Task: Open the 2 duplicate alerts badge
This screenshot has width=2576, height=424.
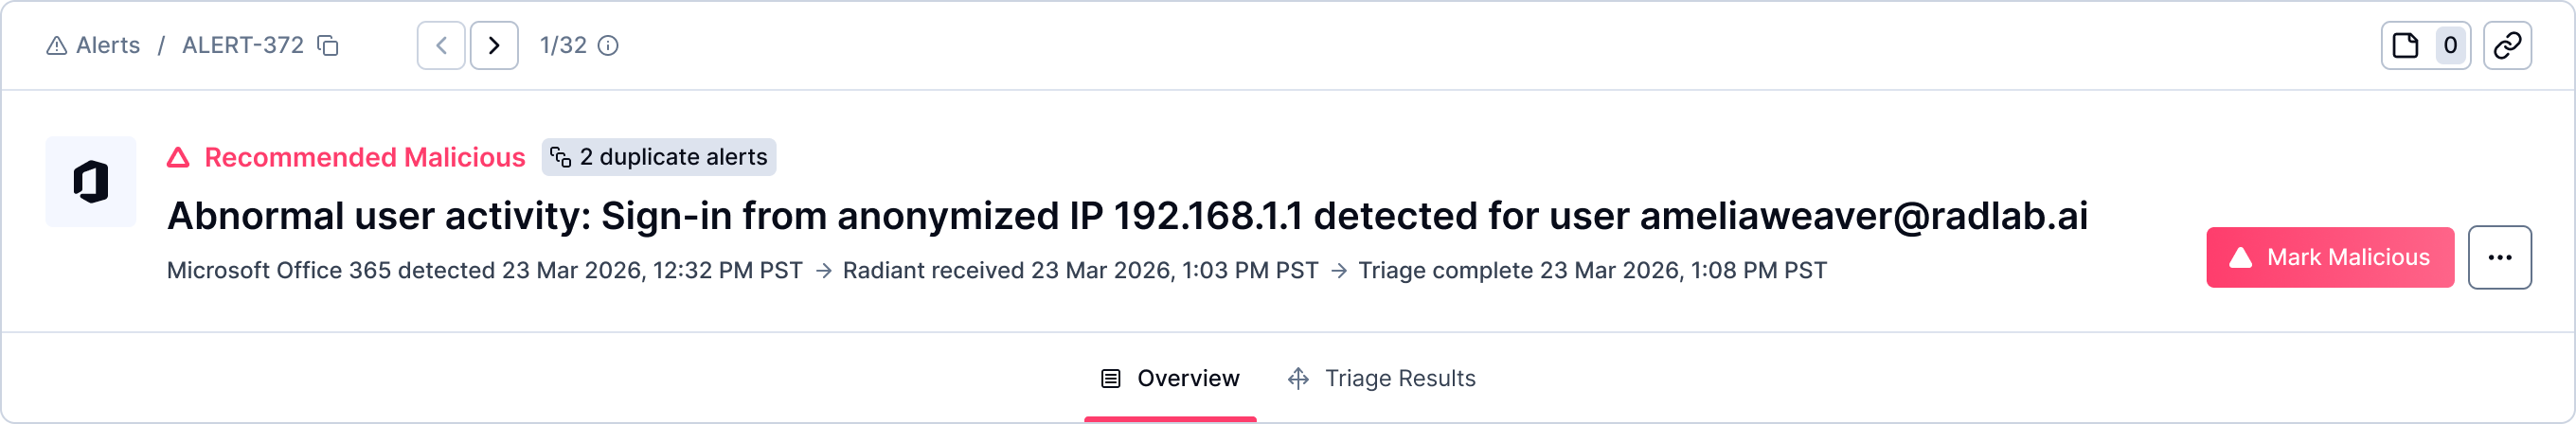Action: click(659, 158)
